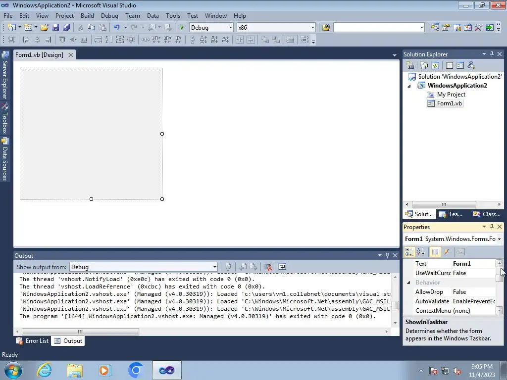Toggle Alphabetical sort in Properties panel
The image size is (507, 380).
[x=421, y=252]
